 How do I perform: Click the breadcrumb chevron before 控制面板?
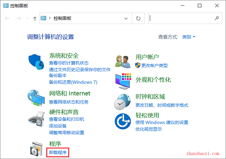click(x=50, y=18)
